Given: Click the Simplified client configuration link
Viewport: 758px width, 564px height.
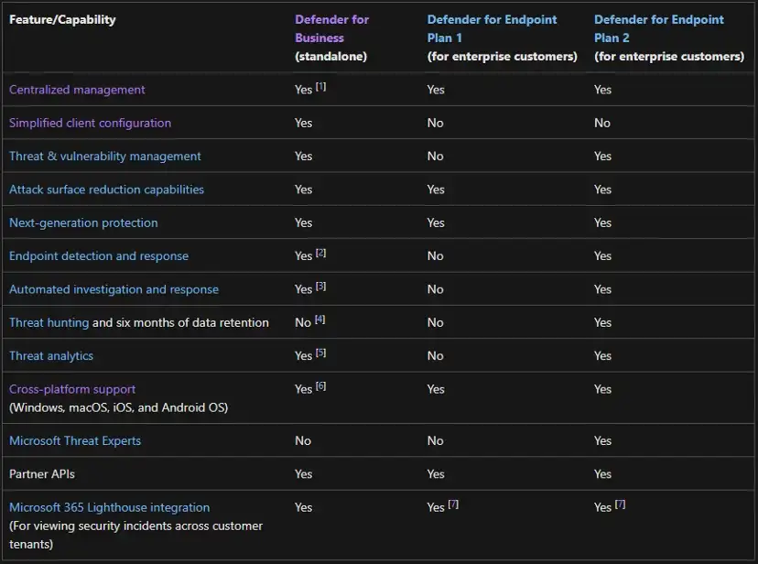Looking at the screenshot, I should pyautogui.click(x=90, y=123).
